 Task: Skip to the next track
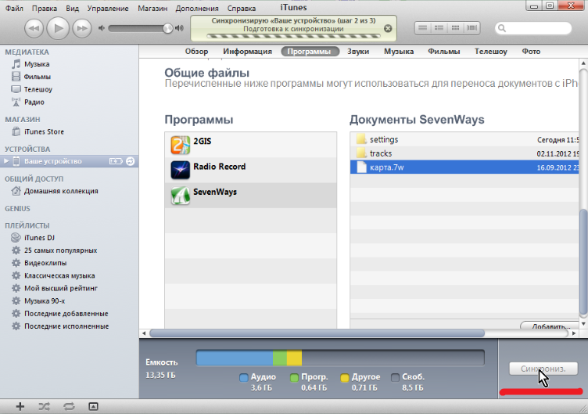(82, 29)
